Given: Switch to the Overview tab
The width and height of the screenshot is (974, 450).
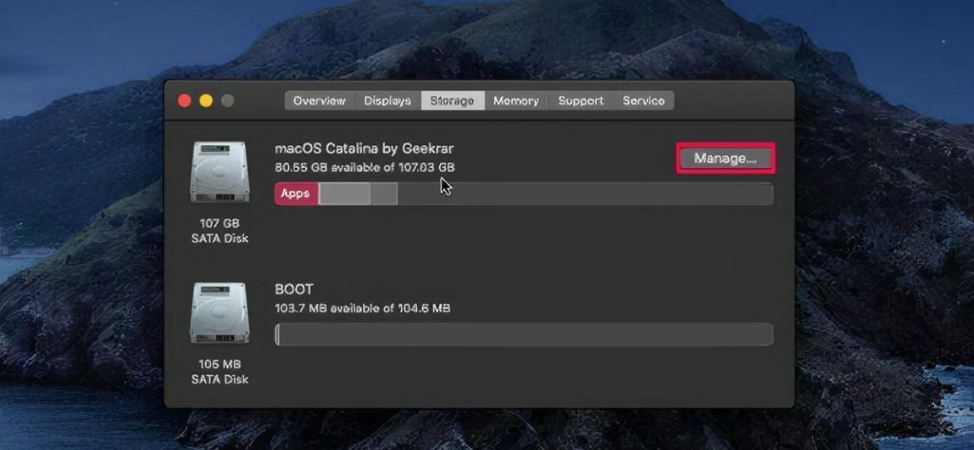Looking at the screenshot, I should [x=319, y=101].
